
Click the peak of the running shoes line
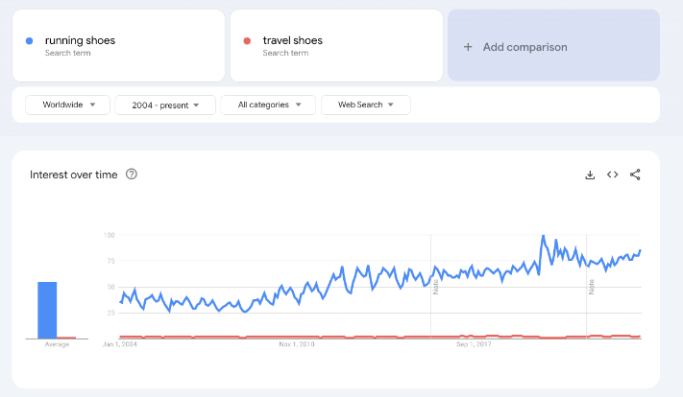pos(544,236)
